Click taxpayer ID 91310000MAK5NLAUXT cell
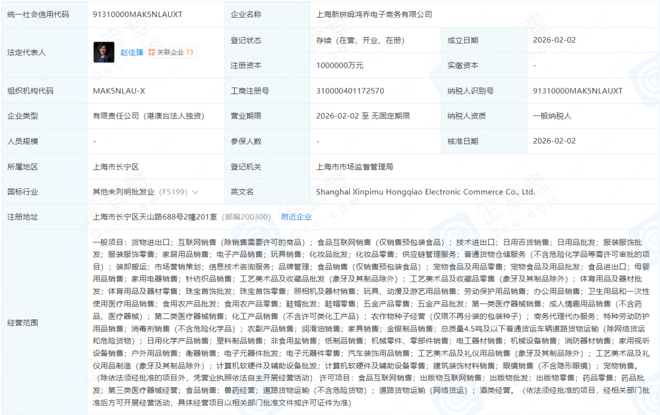Screen dimensions: 660x415 tap(578, 90)
